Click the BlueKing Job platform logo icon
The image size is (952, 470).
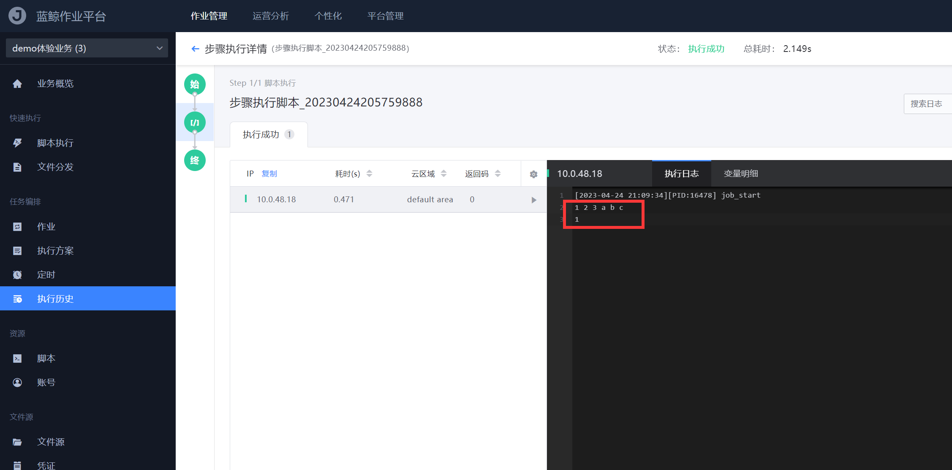pyautogui.click(x=17, y=16)
